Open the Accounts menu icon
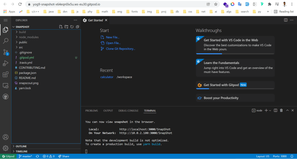Image resolution: width=297 pixels, height=159 pixels. pyautogui.click(x=5, y=137)
